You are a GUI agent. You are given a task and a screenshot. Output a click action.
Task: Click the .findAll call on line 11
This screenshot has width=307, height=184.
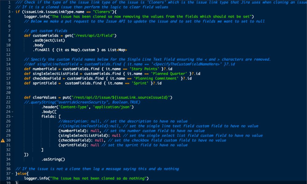coord(41,50)
